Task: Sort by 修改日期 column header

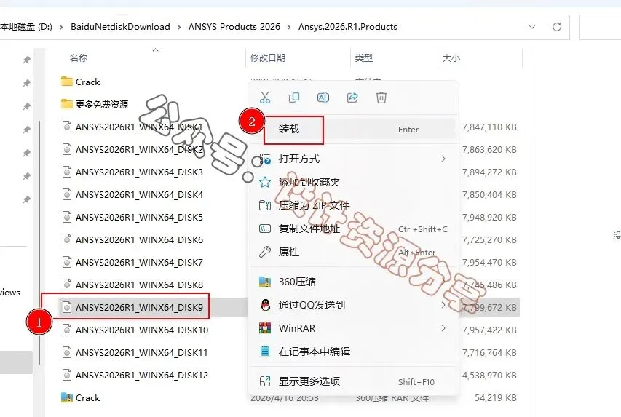Action: pyautogui.click(x=268, y=57)
